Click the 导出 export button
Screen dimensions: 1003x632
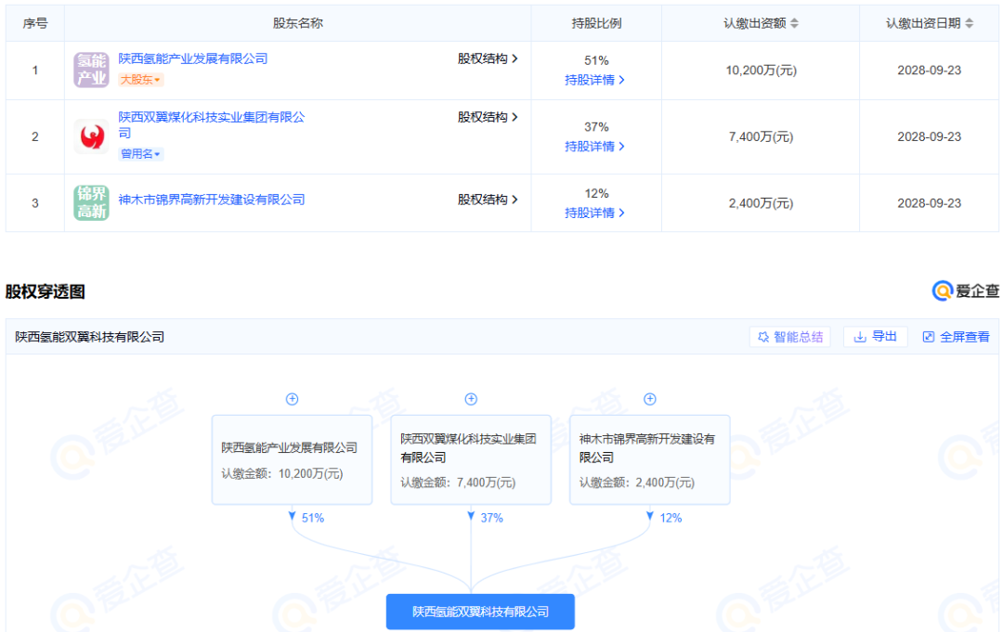pyautogui.click(x=875, y=337)
